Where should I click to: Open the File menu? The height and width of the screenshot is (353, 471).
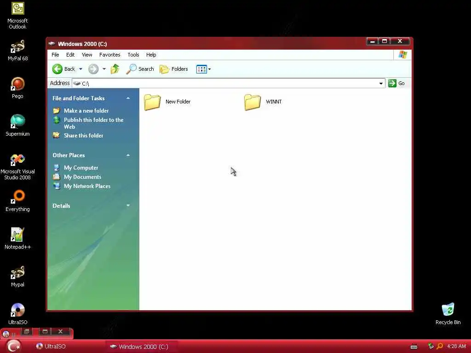[55, 55]
